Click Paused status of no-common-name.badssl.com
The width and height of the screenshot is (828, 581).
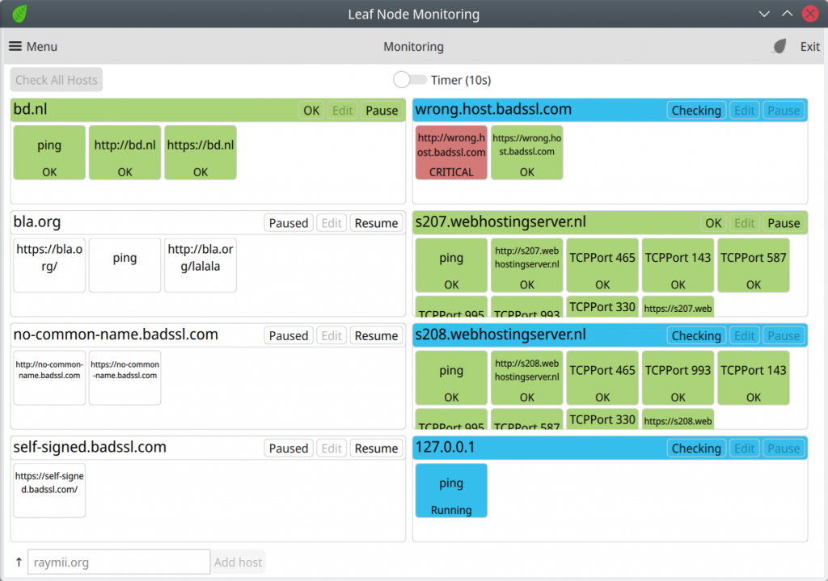click(289, 335)
